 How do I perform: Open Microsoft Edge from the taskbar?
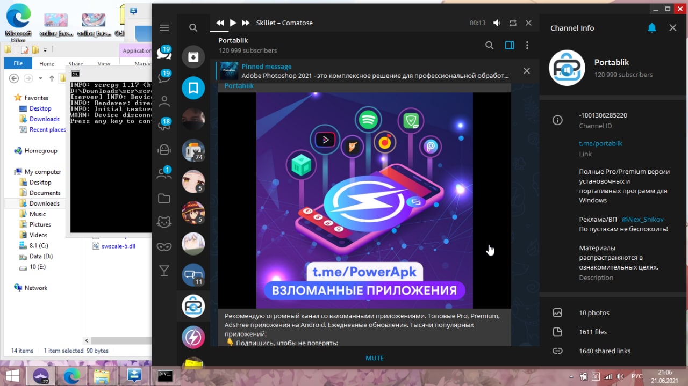click(x=71, y=376)
